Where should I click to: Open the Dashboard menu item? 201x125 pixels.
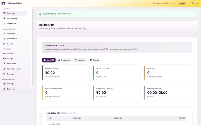click(x=14, y=13)
